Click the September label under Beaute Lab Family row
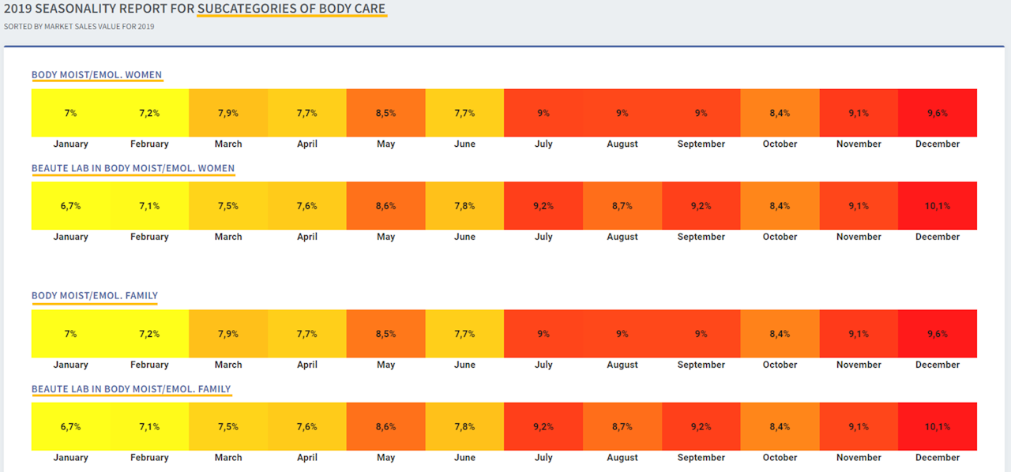 (701, 458)
